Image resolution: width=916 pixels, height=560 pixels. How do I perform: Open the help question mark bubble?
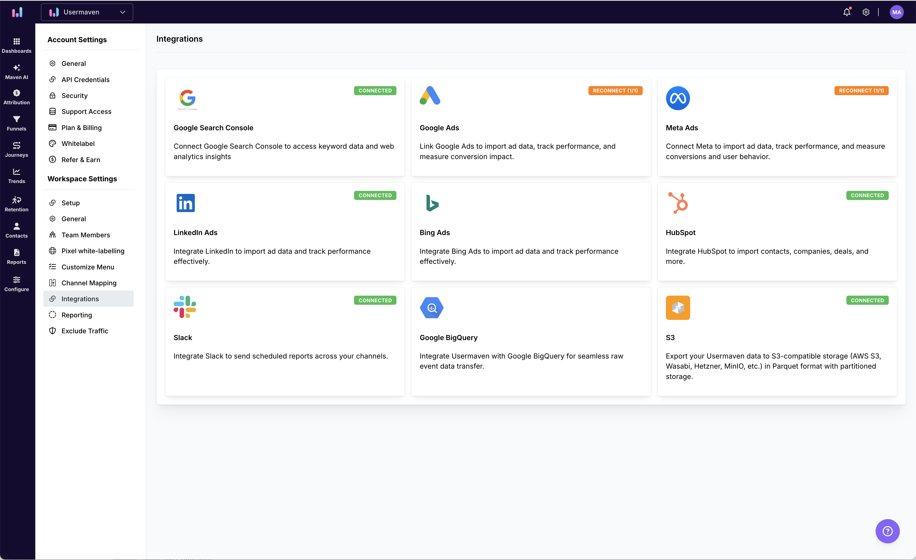click(887, 531)
